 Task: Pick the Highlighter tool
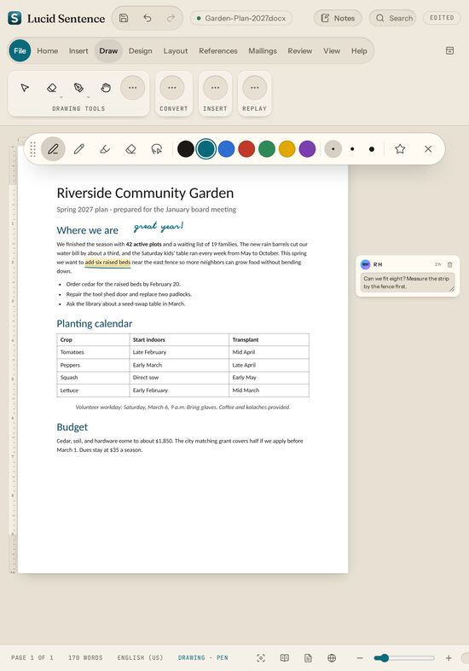point(105,149)
